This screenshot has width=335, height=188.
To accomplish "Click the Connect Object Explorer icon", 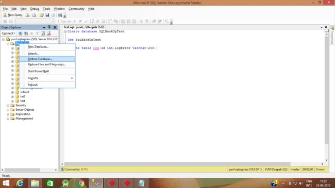I will pyautogui.click(x=20, y=33).
